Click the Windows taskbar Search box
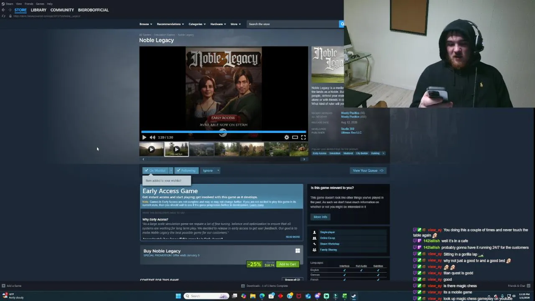The width and height of the screenshot is (535, 301). (207, 296)
